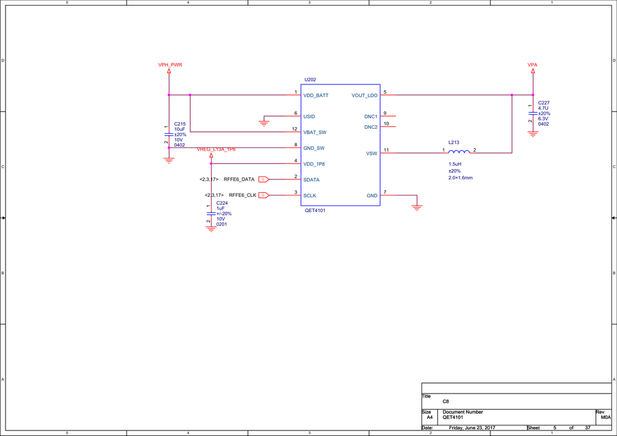Click the RFFE6_DATA off-page connector symbol
The image size is (617, 436).
(x=263, y=179)
